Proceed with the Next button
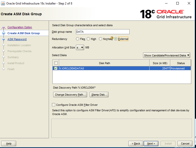This screenshot has height=148, width=196. pyautogui.click(x=151, y=144)
